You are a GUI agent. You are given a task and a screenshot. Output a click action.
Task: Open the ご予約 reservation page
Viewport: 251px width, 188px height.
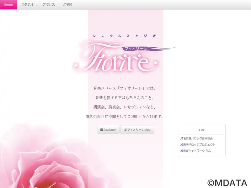pos(67,5)
